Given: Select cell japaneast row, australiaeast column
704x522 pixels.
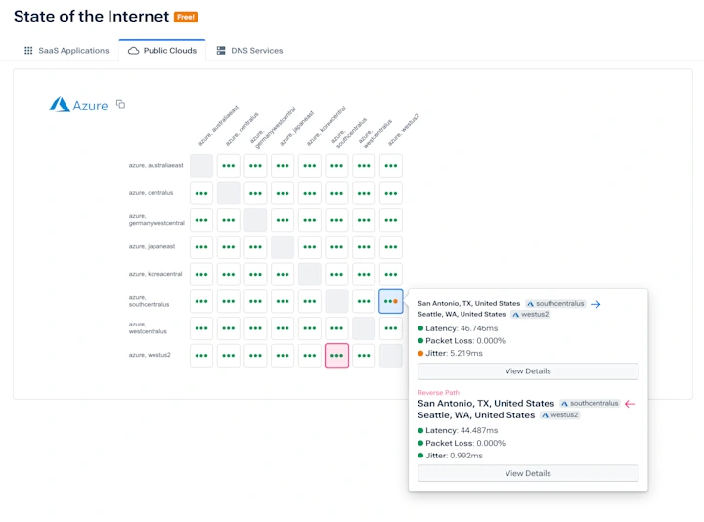Looking at the screenshot, I should (201, 247).
